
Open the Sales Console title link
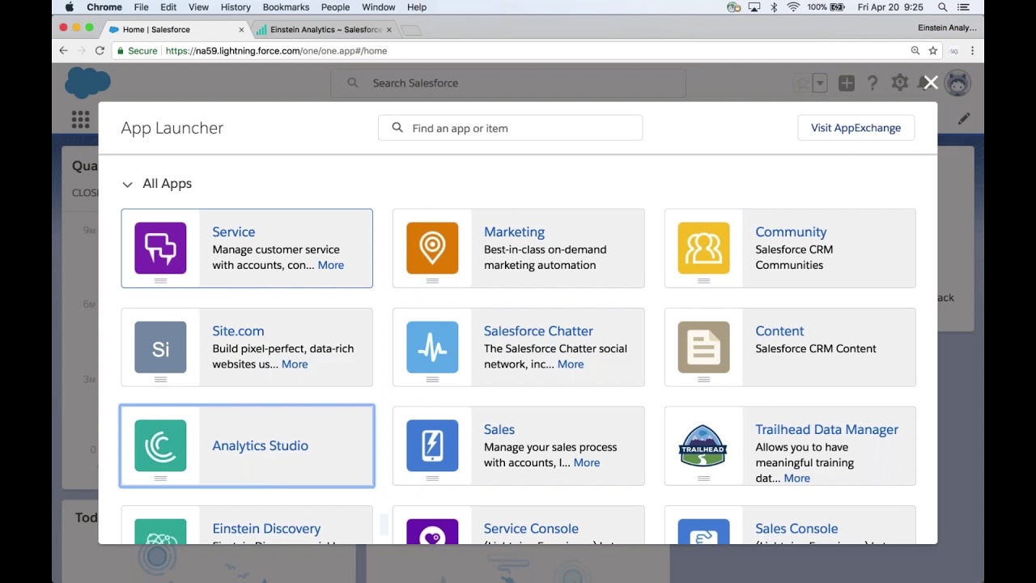tap(796, 528)
